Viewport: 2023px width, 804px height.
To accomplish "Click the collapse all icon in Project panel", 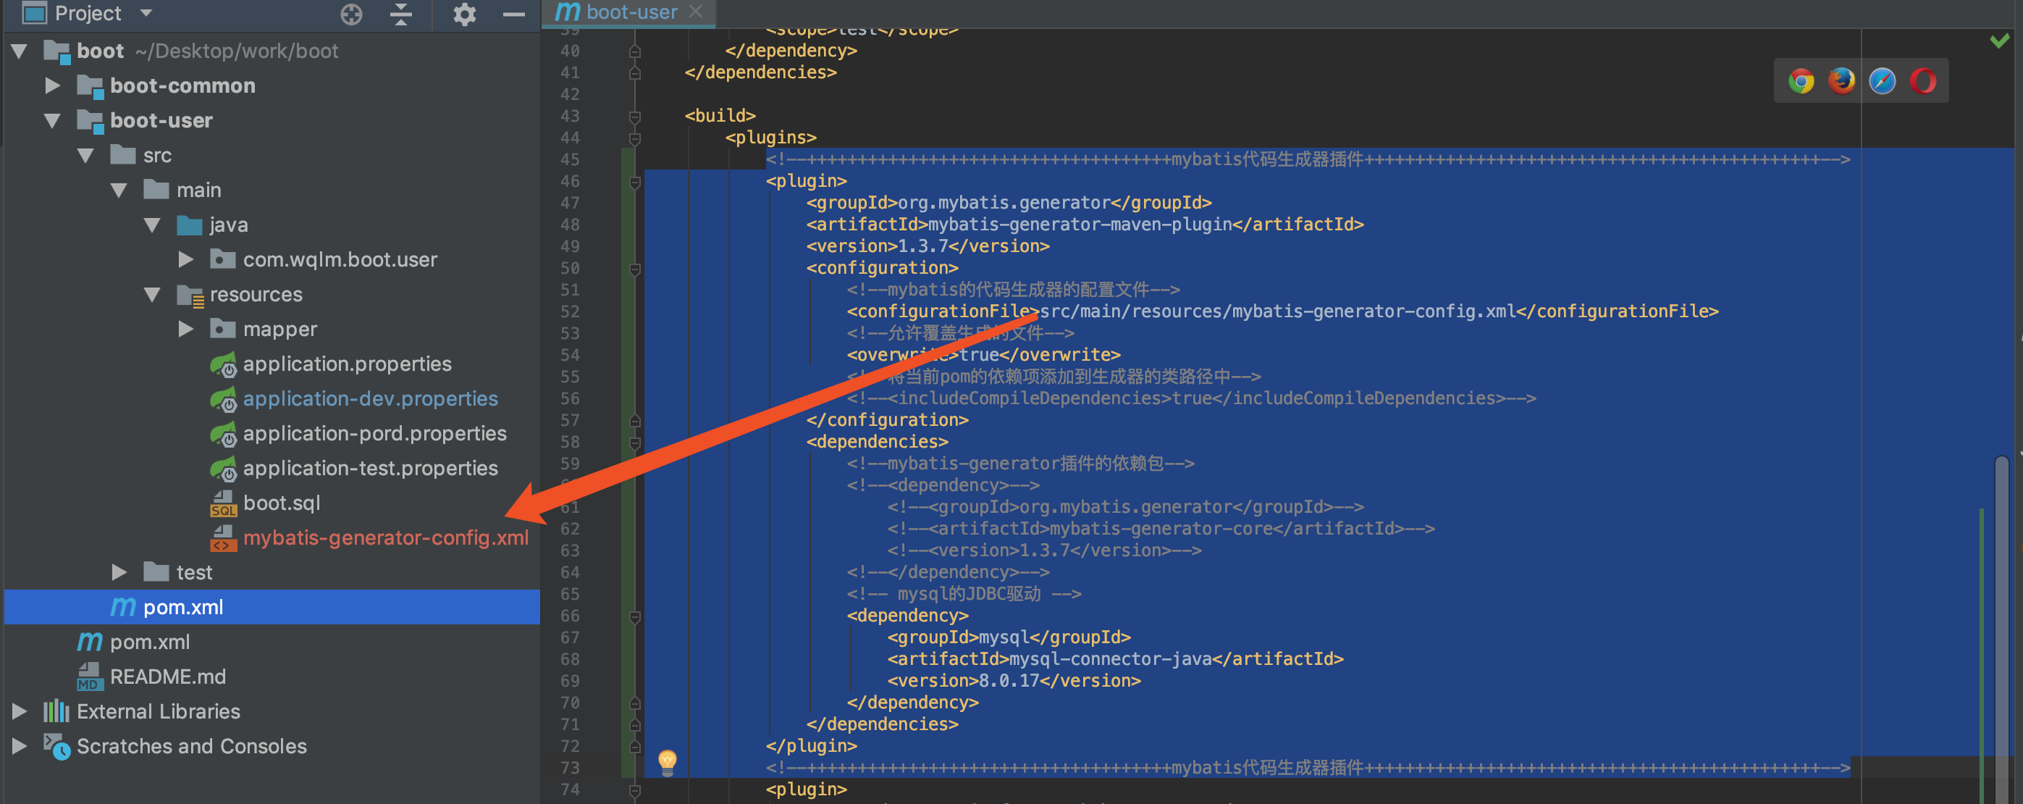I will point(401,13).
